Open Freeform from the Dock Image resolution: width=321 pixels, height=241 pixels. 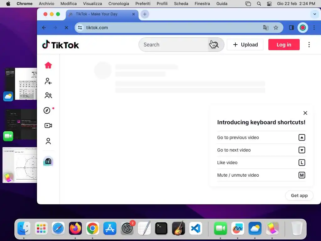238,228
